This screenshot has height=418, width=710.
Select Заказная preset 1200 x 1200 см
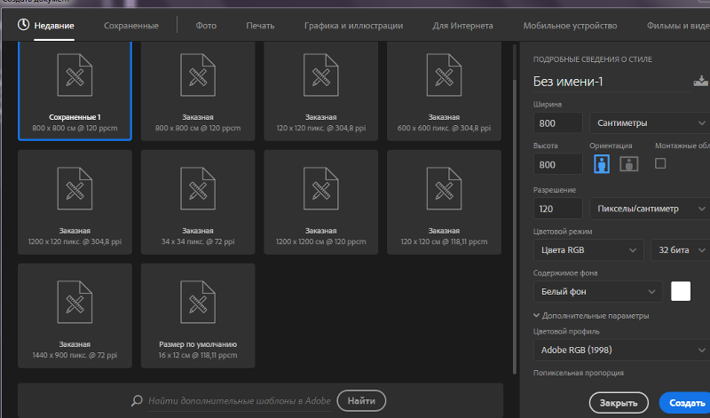pyautogui.click(x=321, y=202)
